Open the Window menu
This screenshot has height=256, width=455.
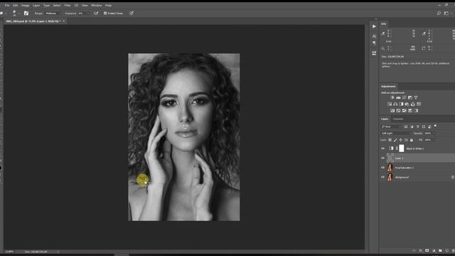point(97,5)
